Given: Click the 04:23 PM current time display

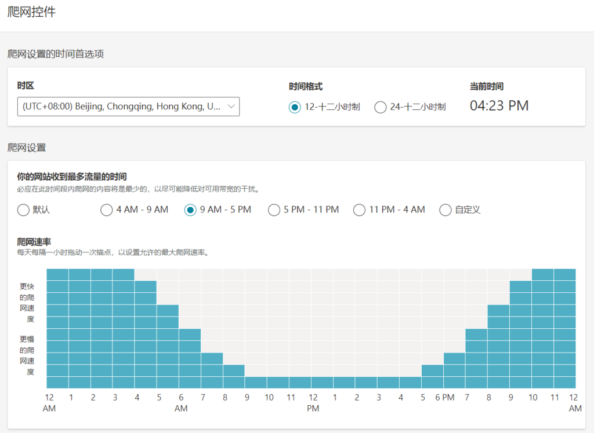Looking at the screenshot, I should pyautogui.click(x=499, y=106).
